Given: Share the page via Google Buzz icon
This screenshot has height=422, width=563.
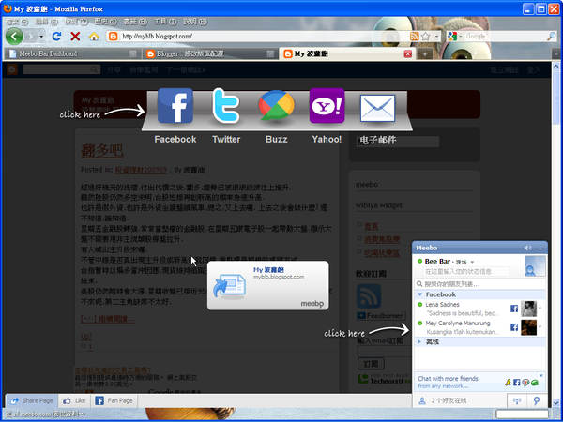Looking at the screenshot, I should (277, 105).
